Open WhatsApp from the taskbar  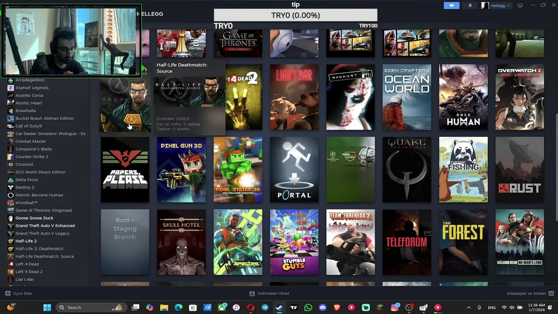(308, 307)
